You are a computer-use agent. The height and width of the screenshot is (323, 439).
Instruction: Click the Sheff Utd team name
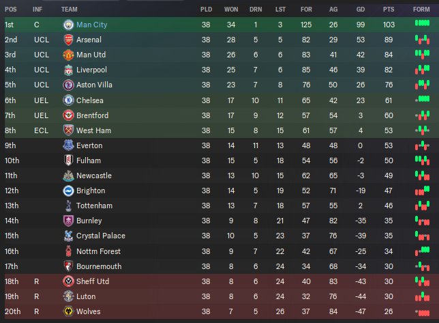pyautogui.click(x=93, y=281)
